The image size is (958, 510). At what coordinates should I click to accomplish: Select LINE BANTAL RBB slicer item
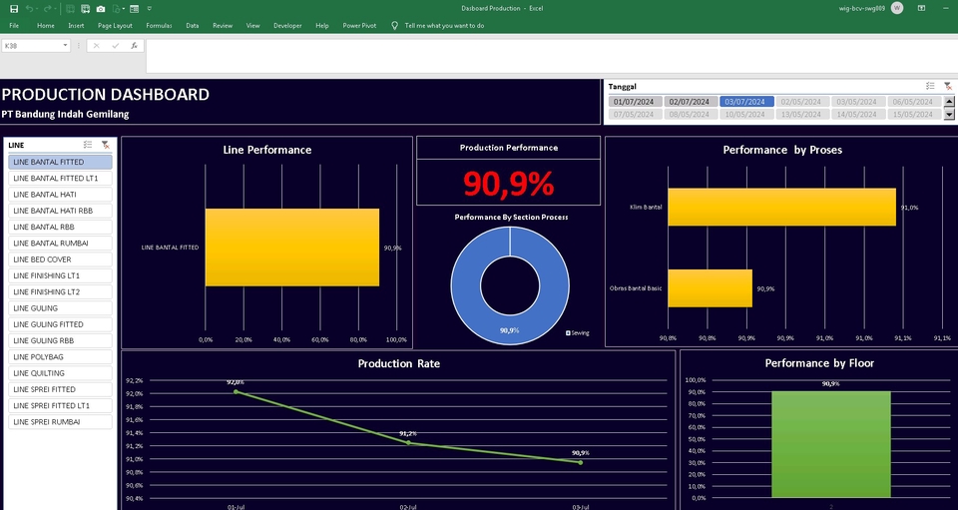[x=60, y=227]
